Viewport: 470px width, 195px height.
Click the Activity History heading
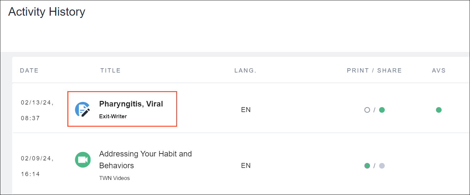[x=47, y=12]
